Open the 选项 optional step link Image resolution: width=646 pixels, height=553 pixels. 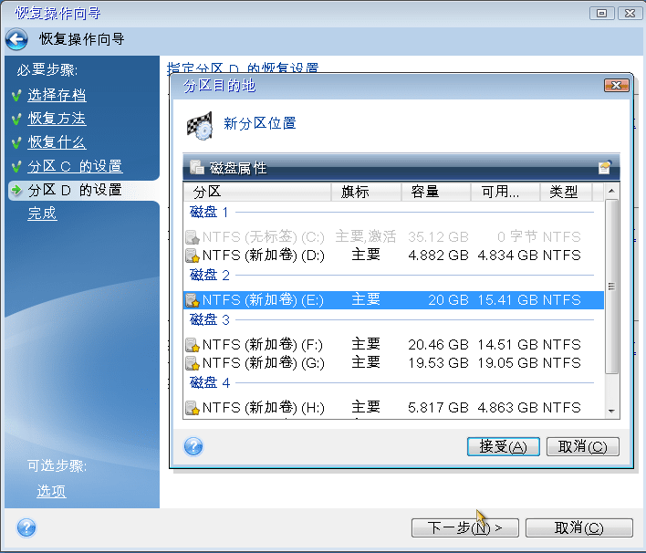point(51,491)
